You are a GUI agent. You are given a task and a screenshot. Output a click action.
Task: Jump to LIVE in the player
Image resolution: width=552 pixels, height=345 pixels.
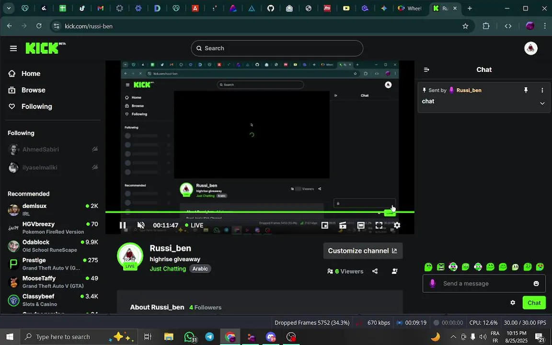(195, 225)
